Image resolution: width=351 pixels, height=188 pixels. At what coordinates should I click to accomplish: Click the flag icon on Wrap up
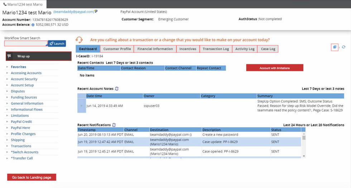[9, 56]
